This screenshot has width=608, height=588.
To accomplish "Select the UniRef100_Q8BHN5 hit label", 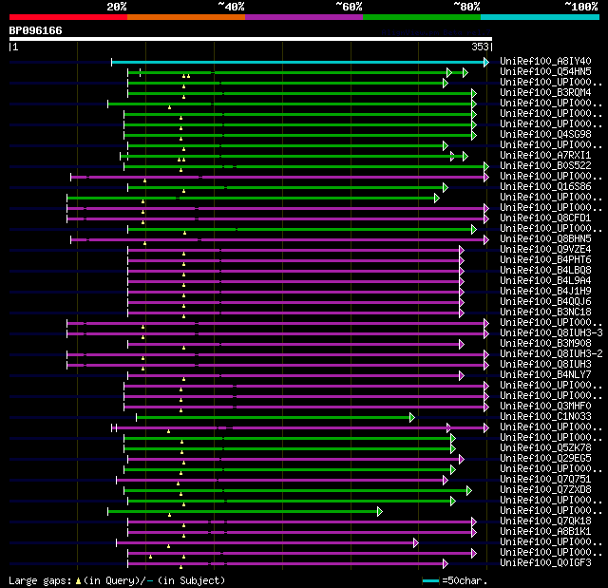I will 545,239.
